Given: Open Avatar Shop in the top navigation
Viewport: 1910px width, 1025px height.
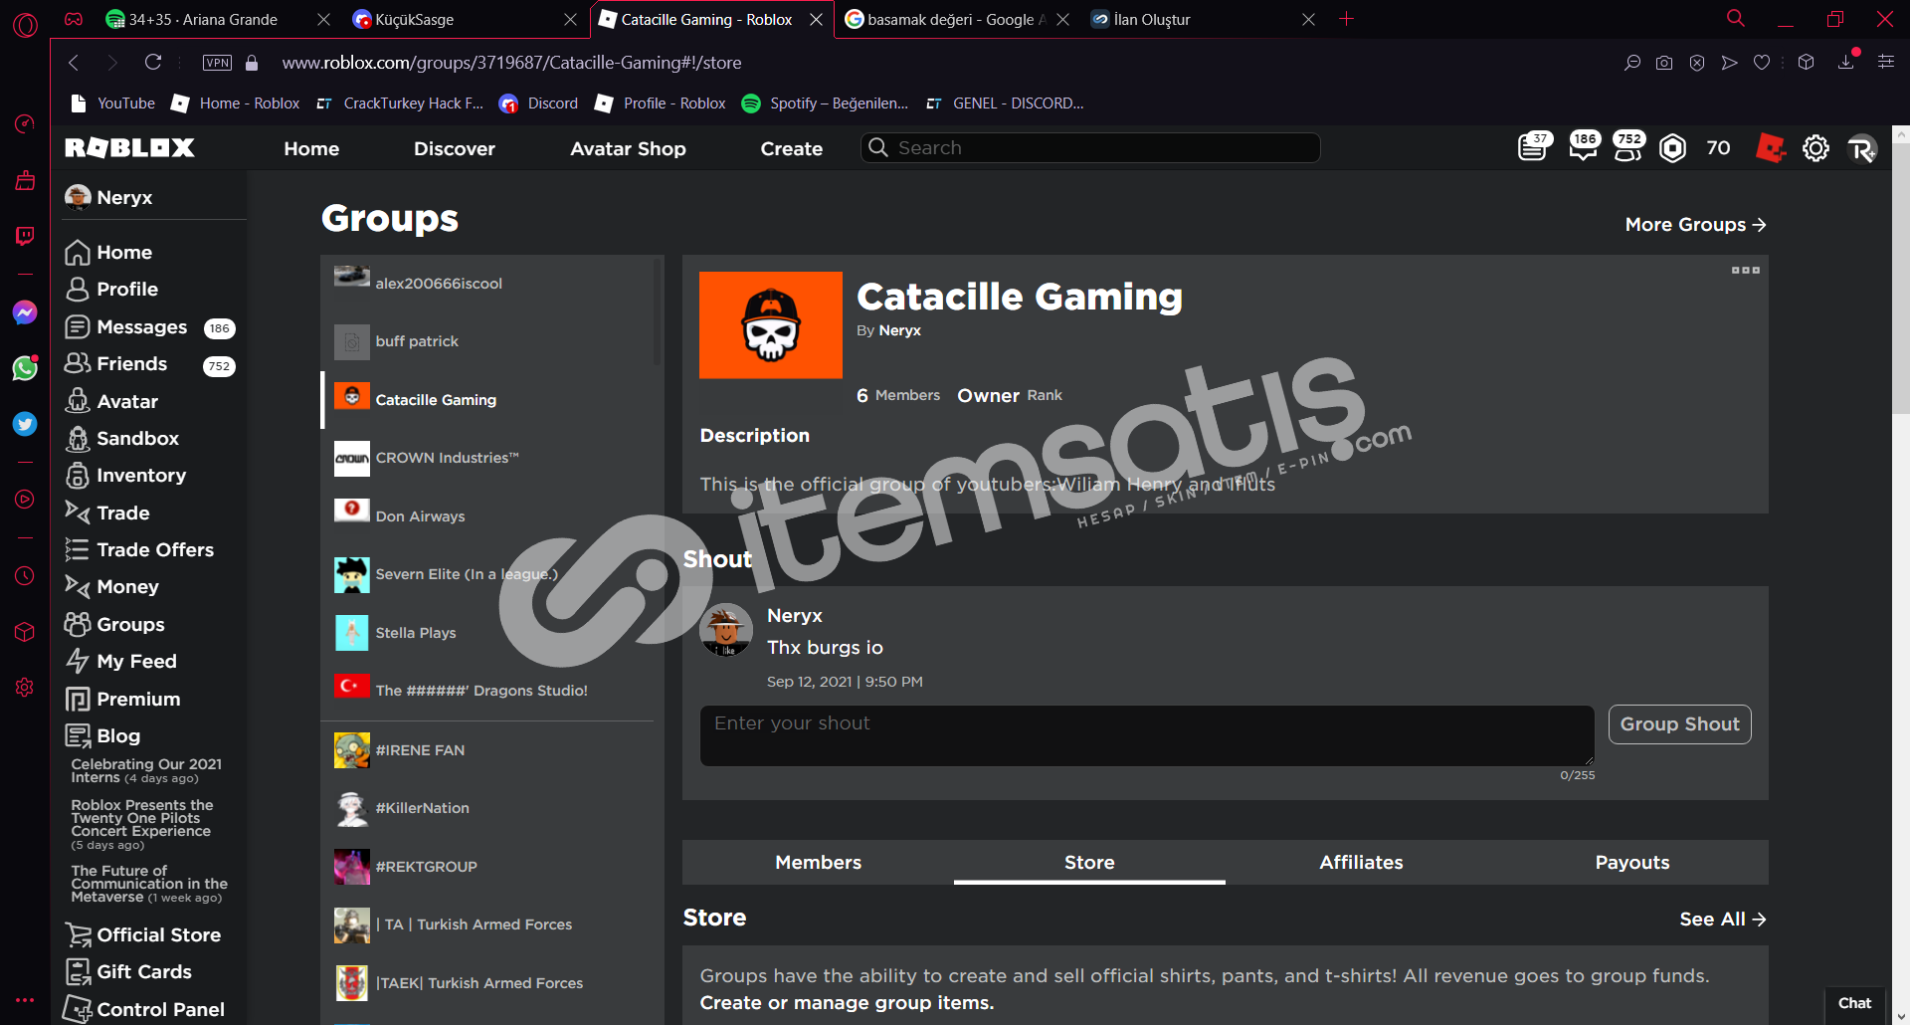Looking at the screenshot, I should [628, 148].
